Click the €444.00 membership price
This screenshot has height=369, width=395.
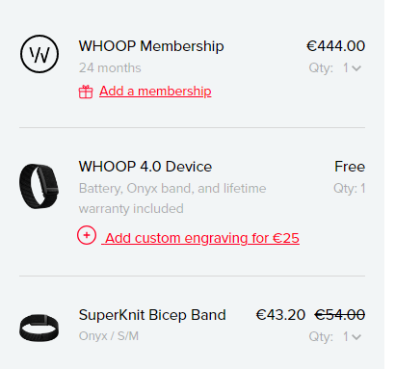335,46
